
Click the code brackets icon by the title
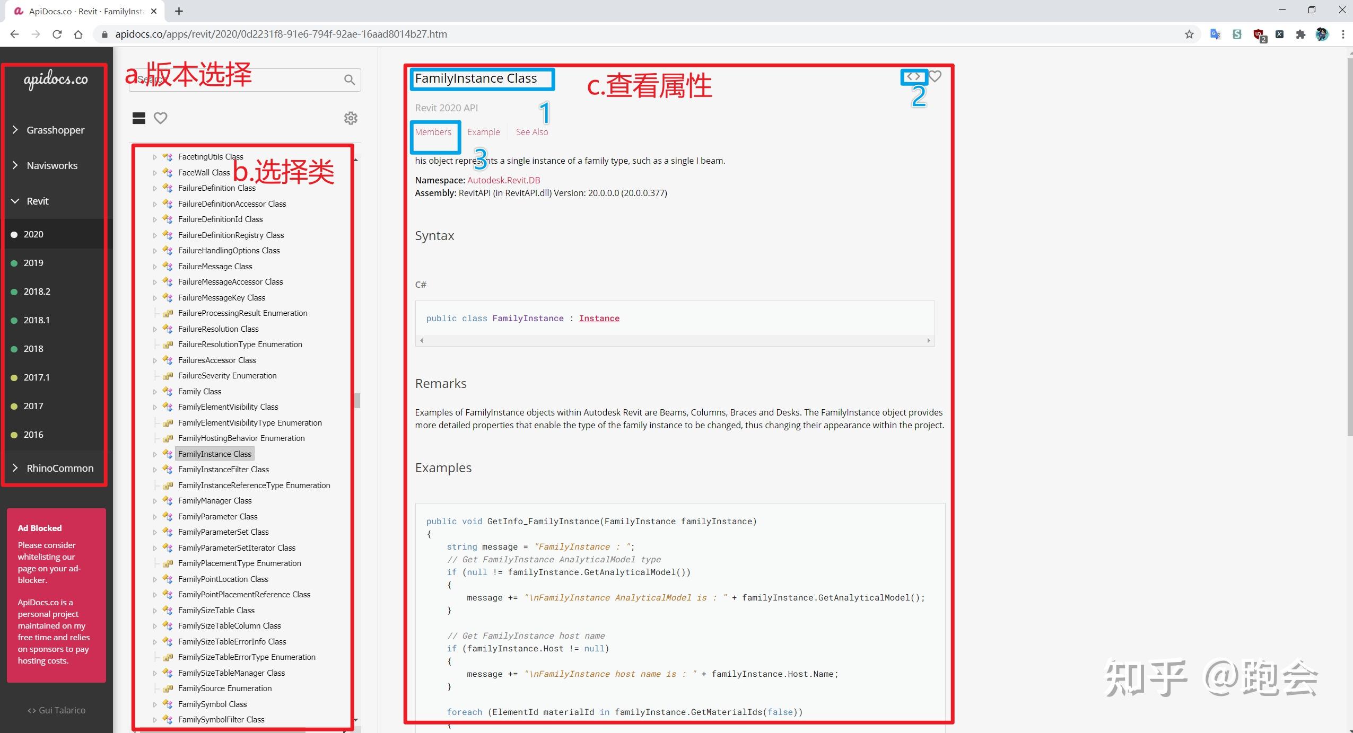913,76
